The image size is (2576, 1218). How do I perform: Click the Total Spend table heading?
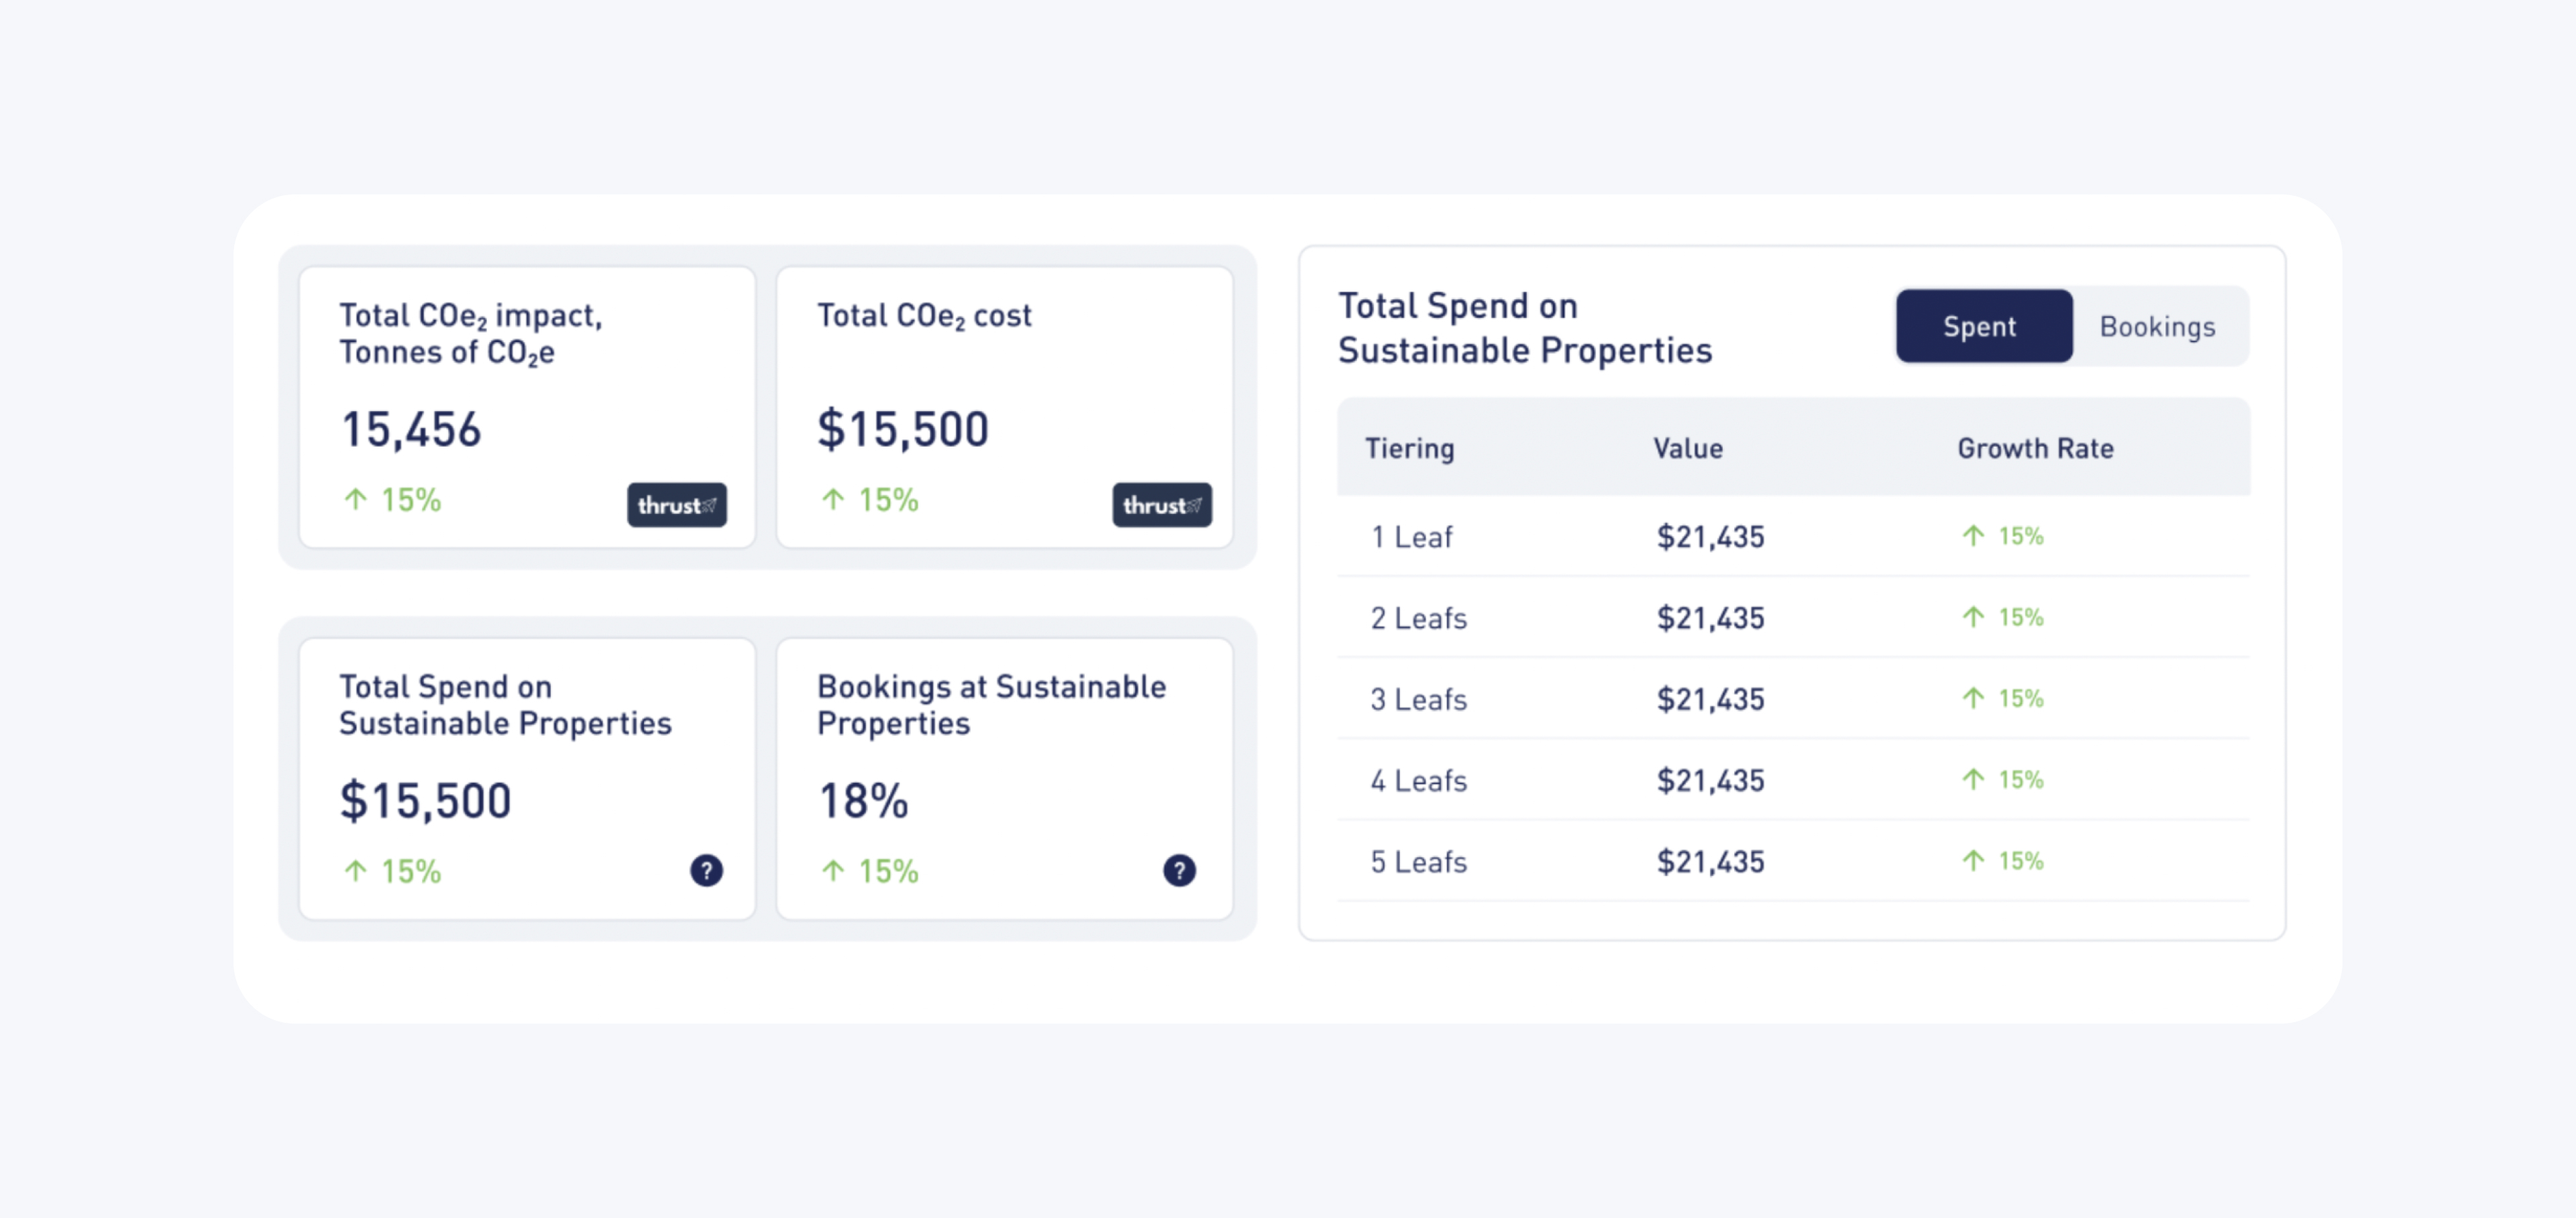point(1524,328)
